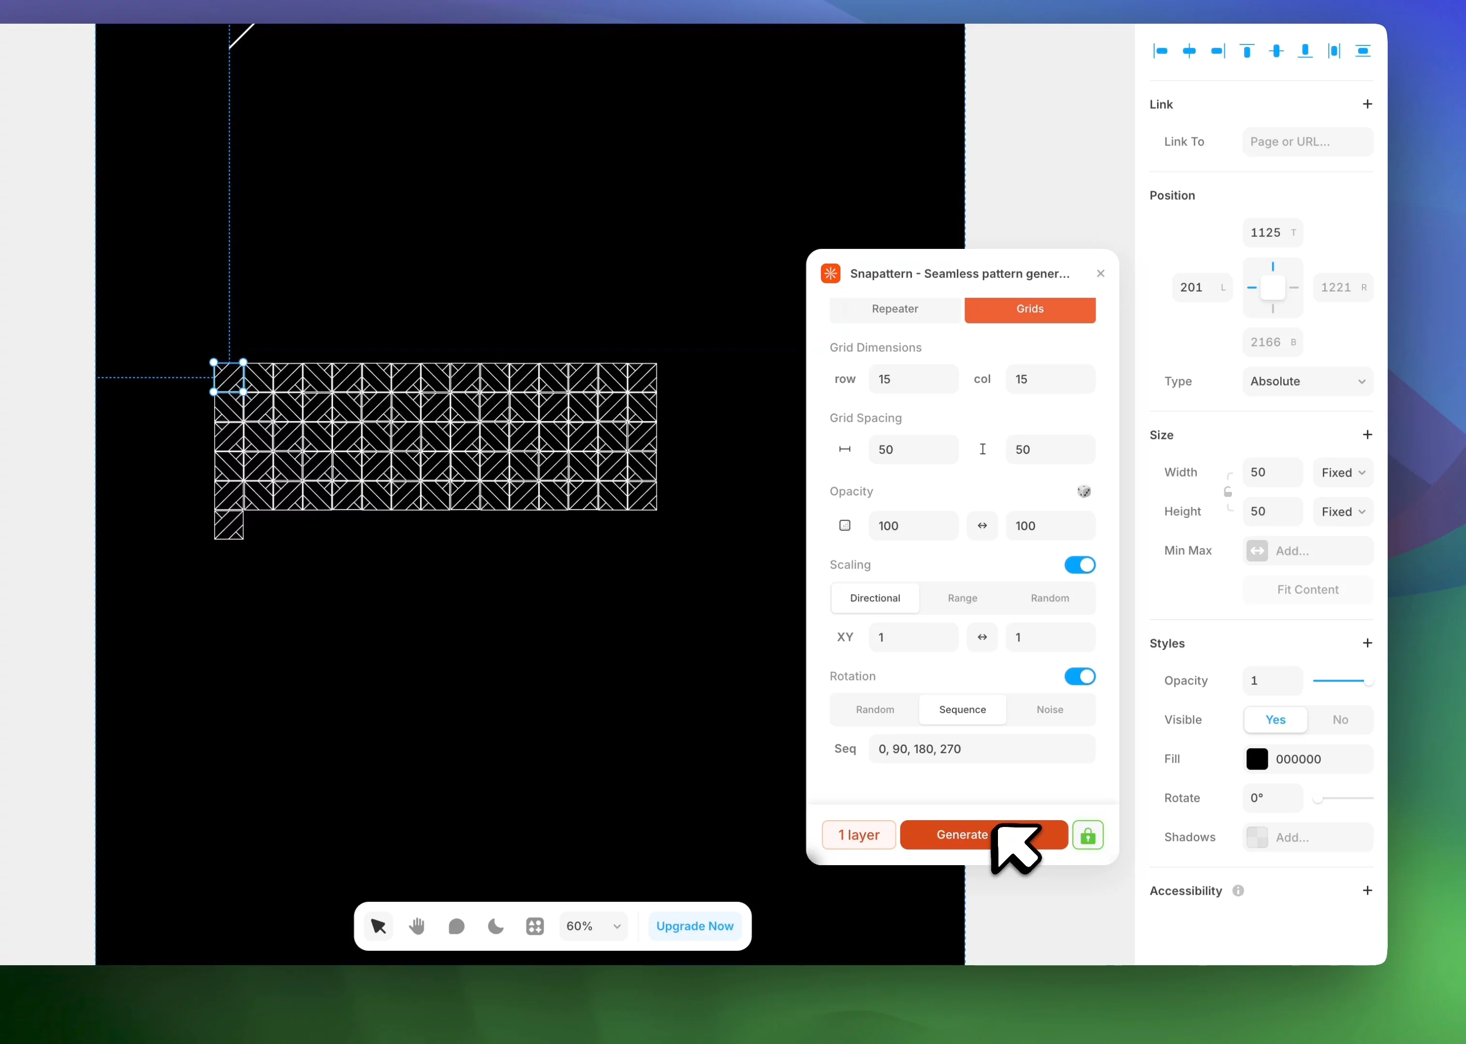Align selection to top edge icon
The height and width of the screenshot is (1044, 1466).
(x=1247, y=51)
